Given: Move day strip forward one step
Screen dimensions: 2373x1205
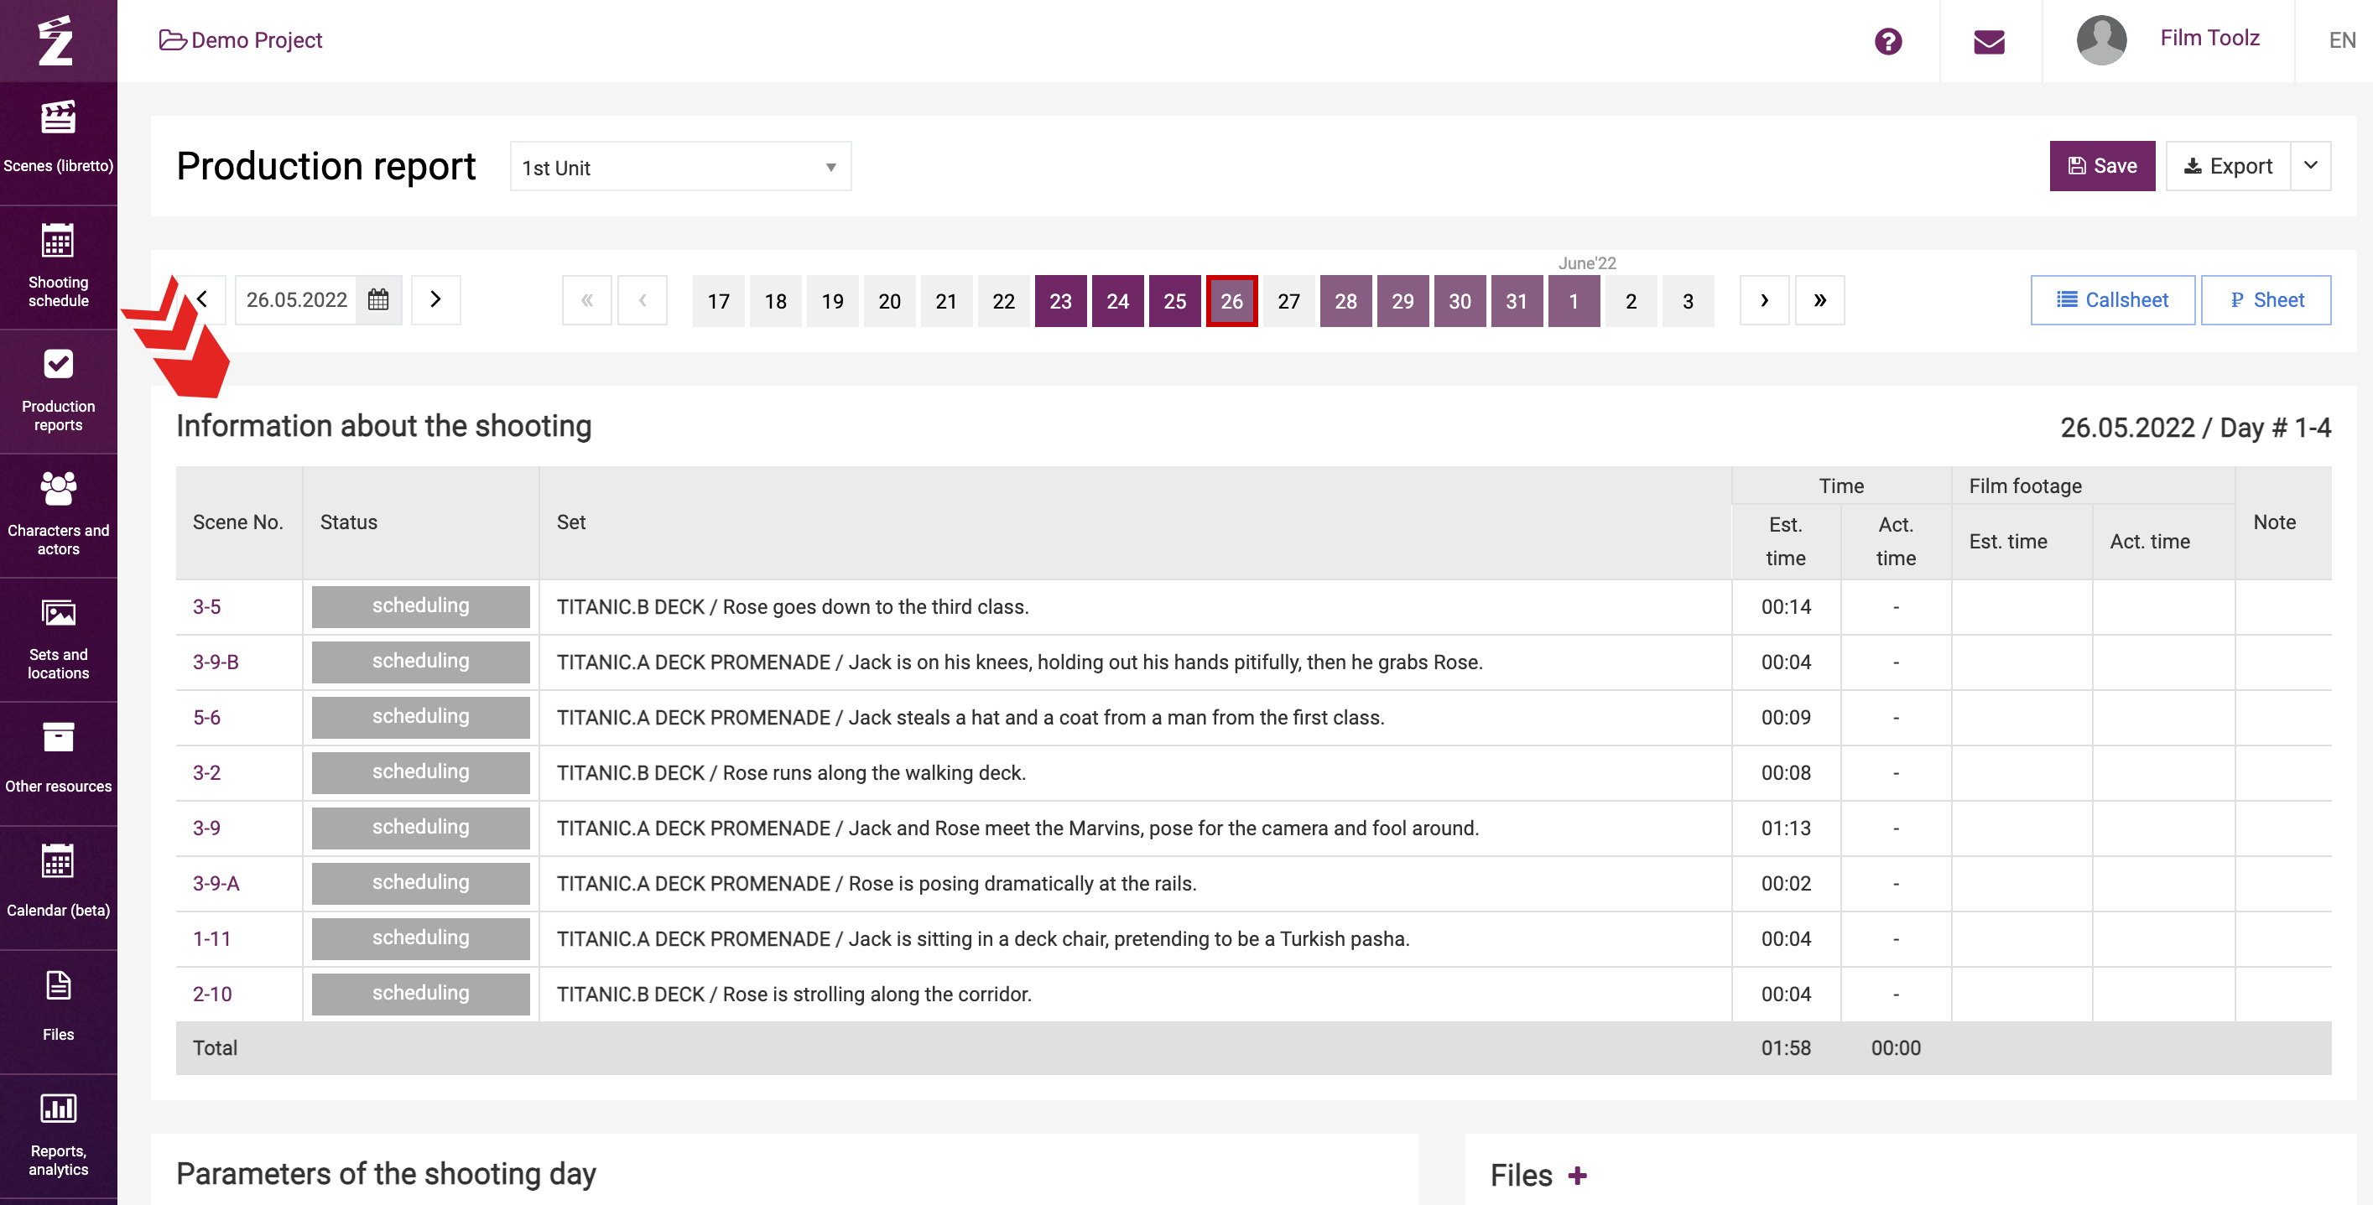Looking at the screenshot, I should pos(1764,299).
